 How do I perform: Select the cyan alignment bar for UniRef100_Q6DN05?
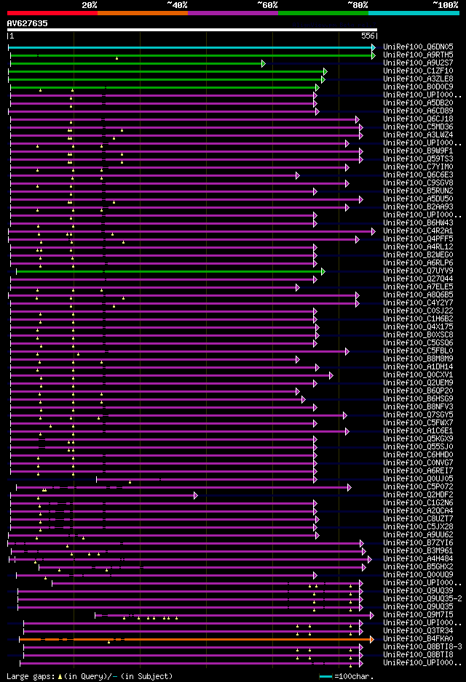coord(191,47)
